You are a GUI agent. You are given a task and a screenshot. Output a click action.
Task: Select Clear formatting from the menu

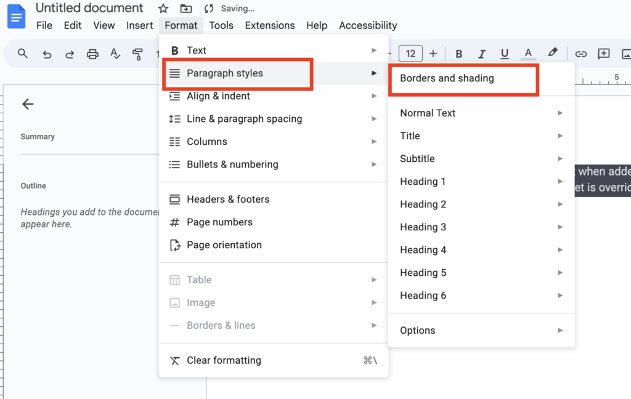point(224,360)
